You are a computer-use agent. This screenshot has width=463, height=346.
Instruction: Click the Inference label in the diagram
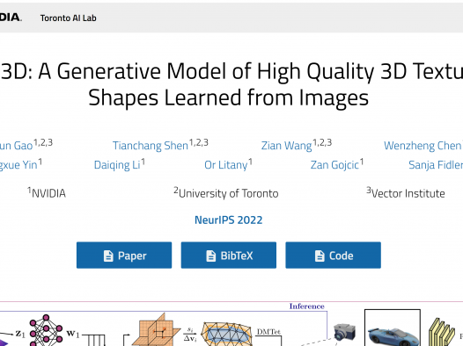click(307, 306)
